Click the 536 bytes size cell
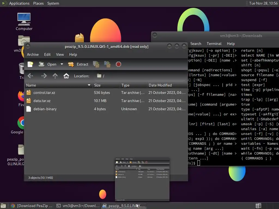 tap(102, 93)
